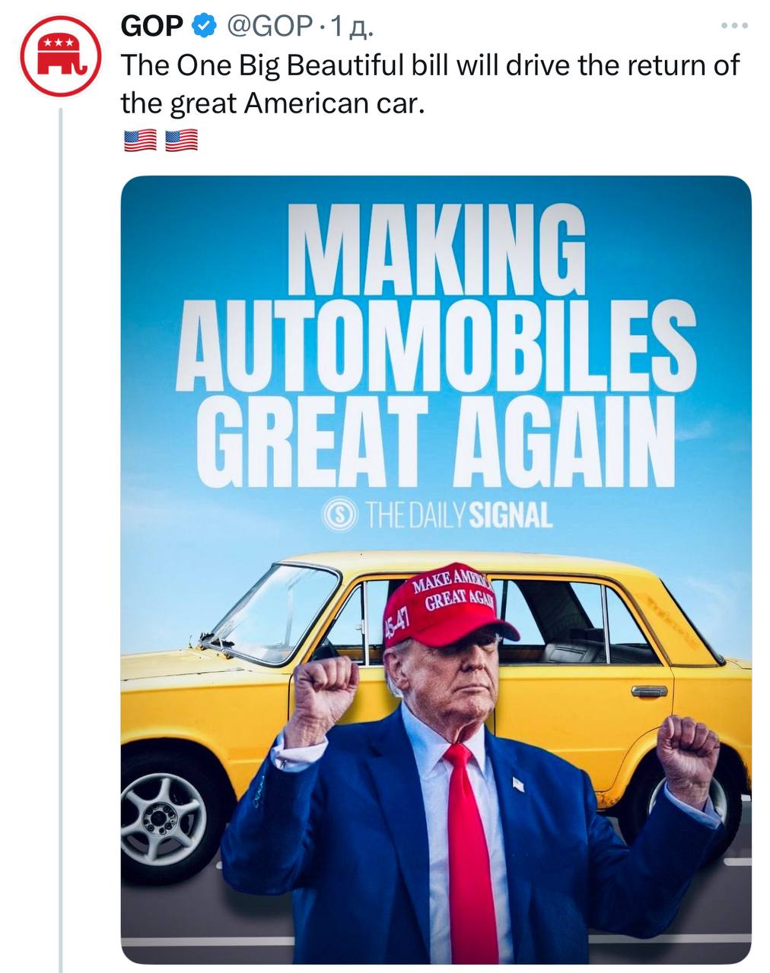Click the vertical thread line below avatar
The image size is (770, 973).
pos(60,532)
